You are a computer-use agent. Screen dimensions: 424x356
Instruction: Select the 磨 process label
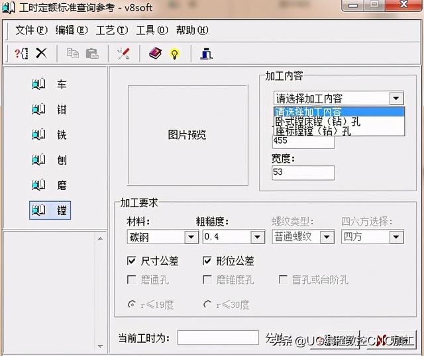tap(62, 185)
